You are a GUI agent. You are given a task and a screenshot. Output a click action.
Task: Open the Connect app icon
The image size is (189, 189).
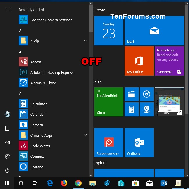[x=23, y=156]
